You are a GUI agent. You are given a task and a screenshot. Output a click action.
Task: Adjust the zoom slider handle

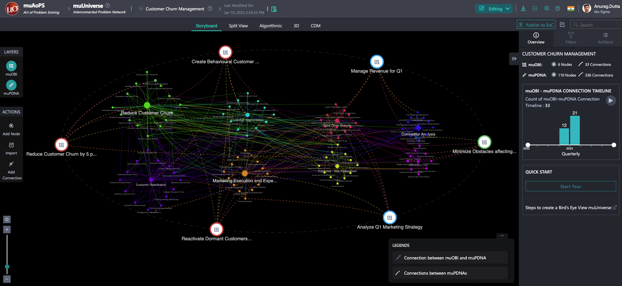(7, 267)
